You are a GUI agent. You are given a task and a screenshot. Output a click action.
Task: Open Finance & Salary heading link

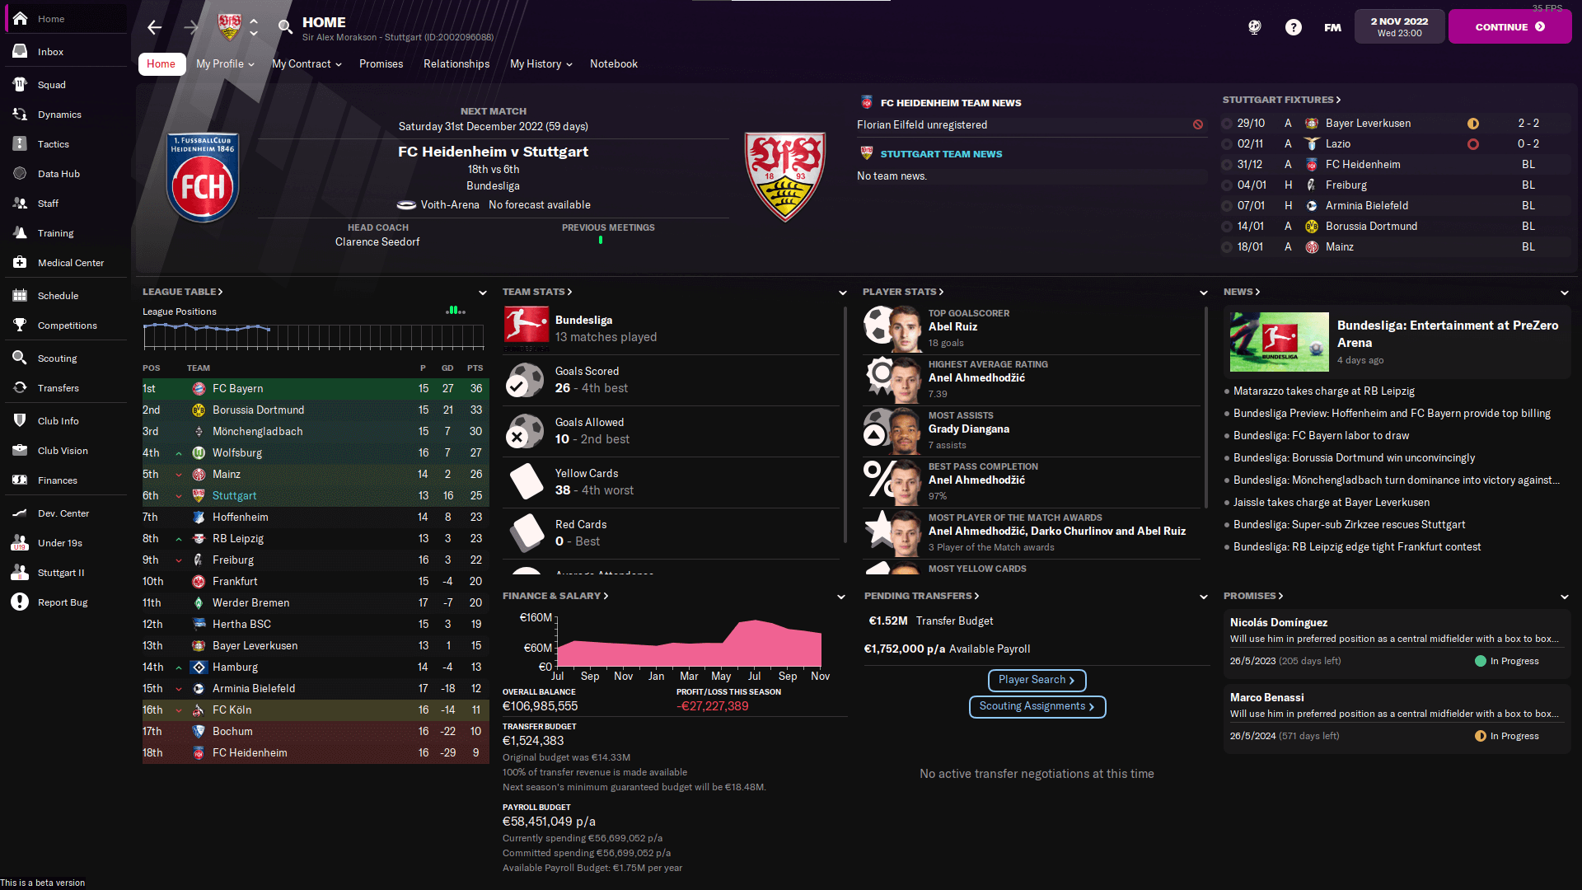(555, 596)
